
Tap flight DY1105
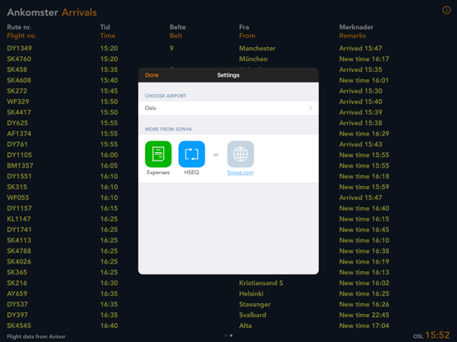[x=20, y=155]
